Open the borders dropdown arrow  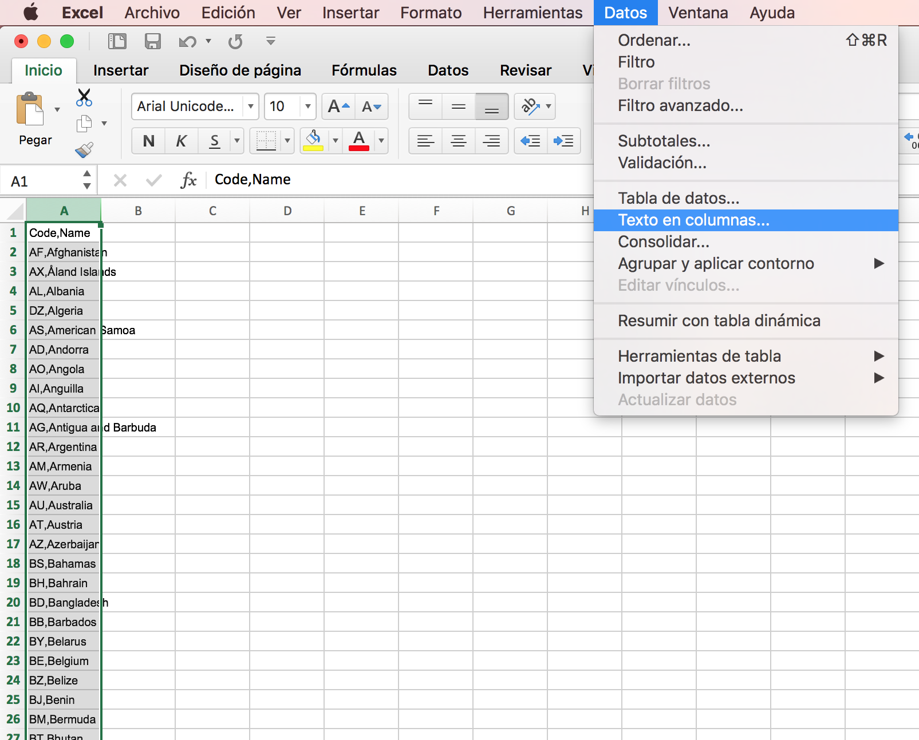point(287,141)
